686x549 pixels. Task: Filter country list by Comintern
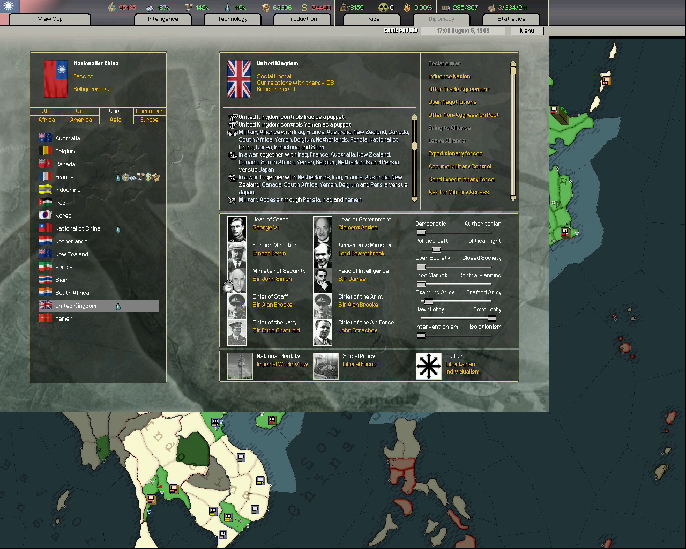[150, 111]
